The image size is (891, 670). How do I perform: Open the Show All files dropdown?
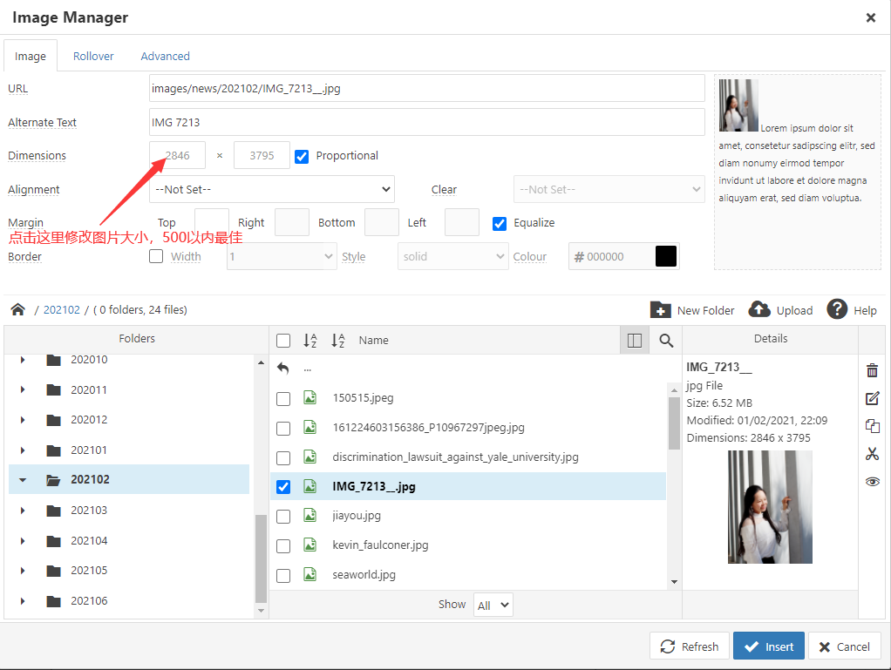[x=493, y=605]
